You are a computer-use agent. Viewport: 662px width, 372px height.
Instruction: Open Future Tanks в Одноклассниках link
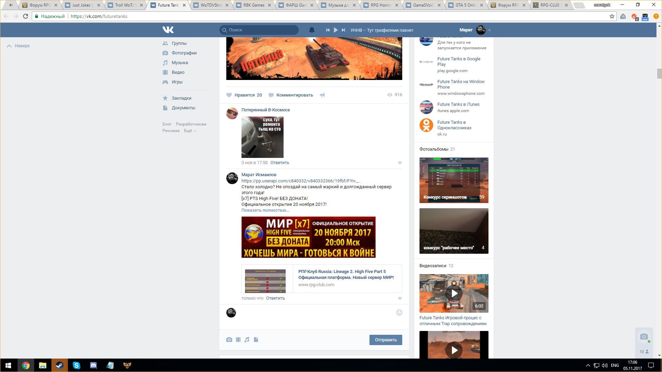point(454,125)
